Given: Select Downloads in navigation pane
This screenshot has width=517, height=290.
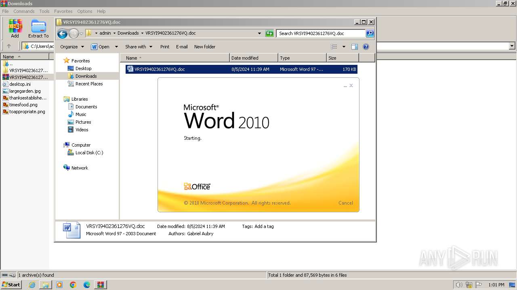Looking at the screenshot, I should point(86,76).
